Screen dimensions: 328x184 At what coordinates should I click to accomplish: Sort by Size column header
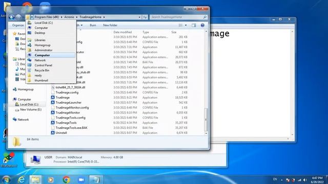[174, 32]
